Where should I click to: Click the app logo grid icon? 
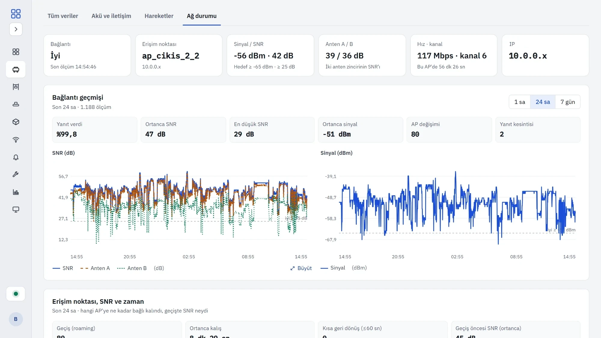(16, 14)
